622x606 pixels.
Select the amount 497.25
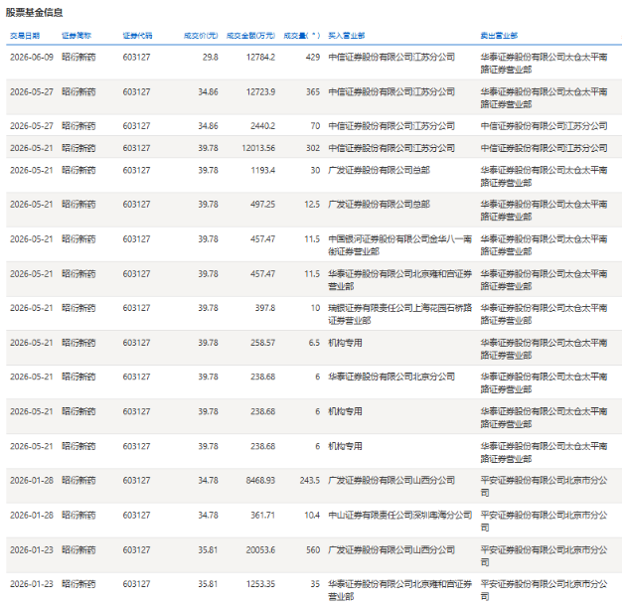262,205
